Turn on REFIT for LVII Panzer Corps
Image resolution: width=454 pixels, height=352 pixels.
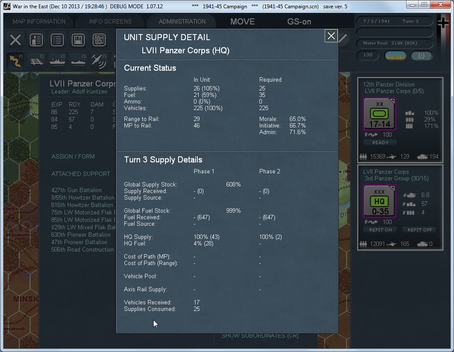point(379,229)
